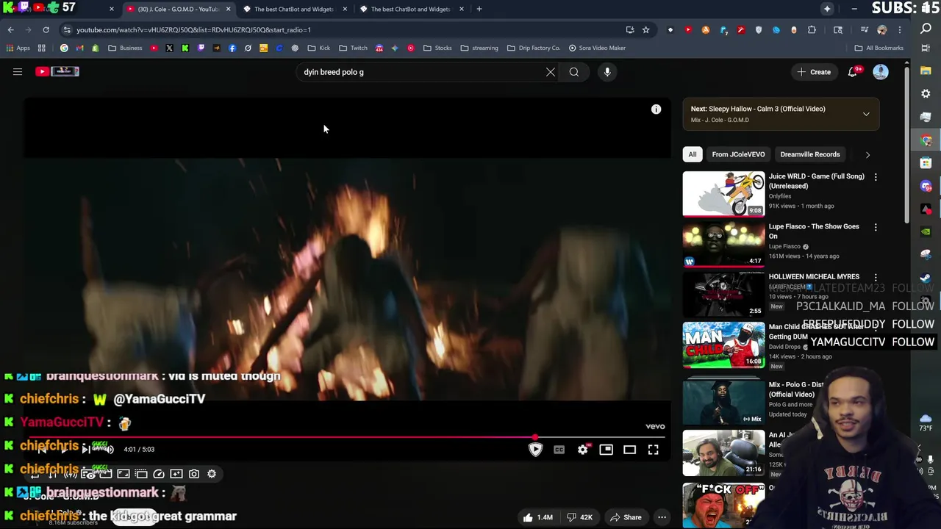
Task: Open playback speed gauge in extension toolbar
Action: point(159,474)
